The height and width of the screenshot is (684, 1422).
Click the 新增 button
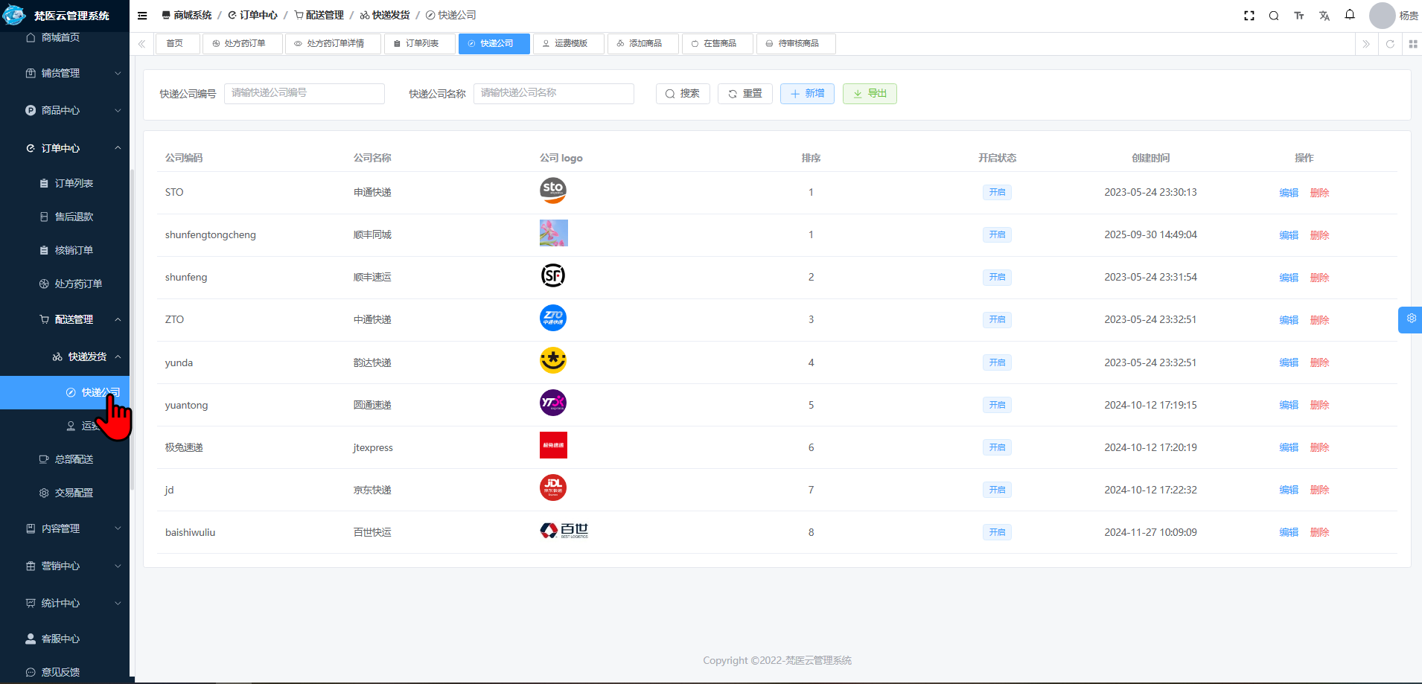pyautogui.click(x=807, y=94)
